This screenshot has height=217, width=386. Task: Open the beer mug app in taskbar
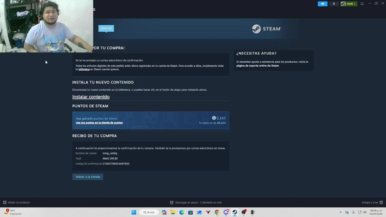[x=252, y=212]
